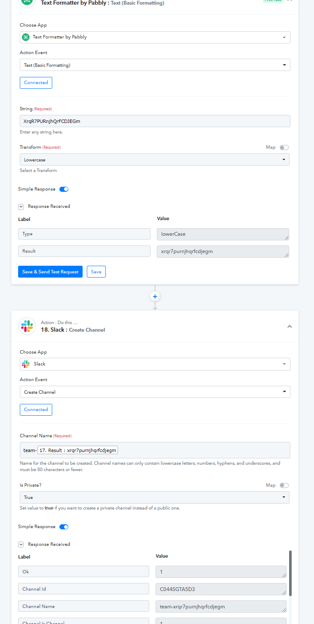
Task: Click the Ok label field
Action: (x=83, y=572)
